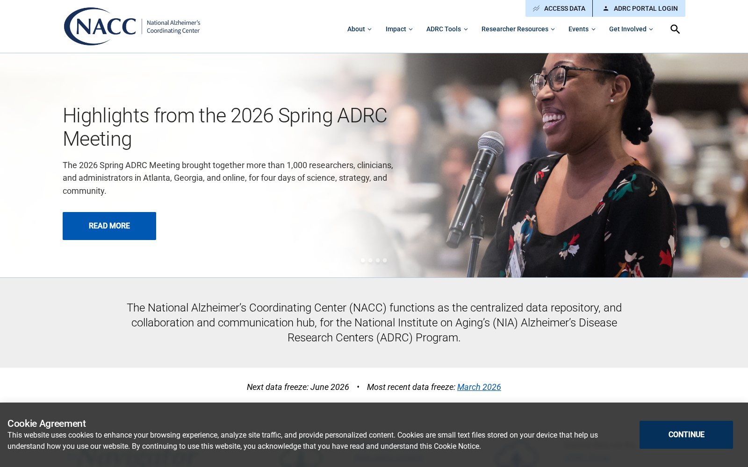Expand the ADRC Tools chevron arrow
748x467 pixels.
[466, 29]
